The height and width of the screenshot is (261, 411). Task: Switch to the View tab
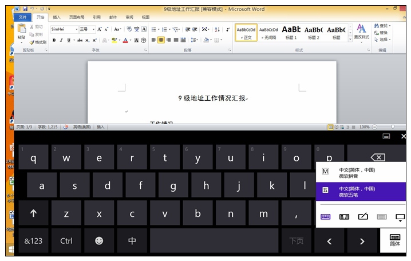(145, 17)
